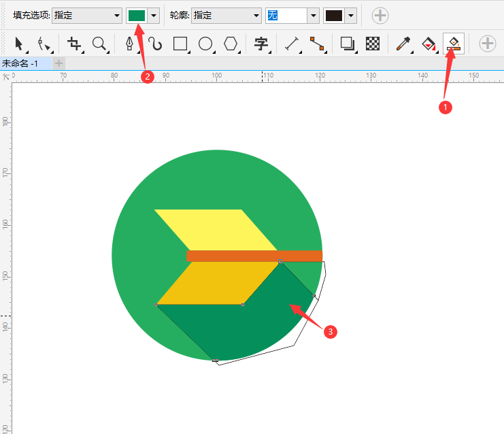Select the Drop shadow tool
The width and height of the screenshot is (504, 434).
pyautogui.click(x=348, y=44)
